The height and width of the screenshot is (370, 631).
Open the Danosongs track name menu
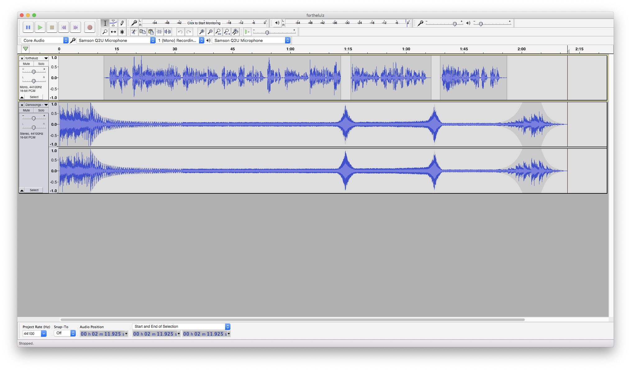click(36, 105)
